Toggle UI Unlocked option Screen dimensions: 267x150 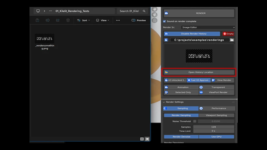tap(175, 80)
